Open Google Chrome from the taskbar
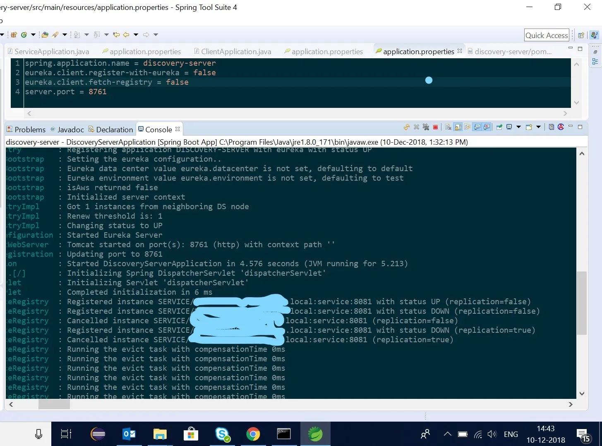The width and height of the screenshot is (602, 446). tap(253, 434)
